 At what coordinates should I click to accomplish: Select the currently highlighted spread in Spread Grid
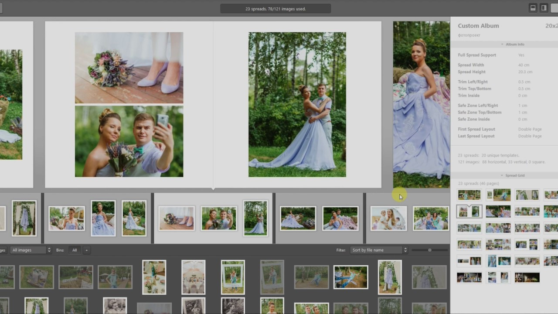click(x=469, y=212)
